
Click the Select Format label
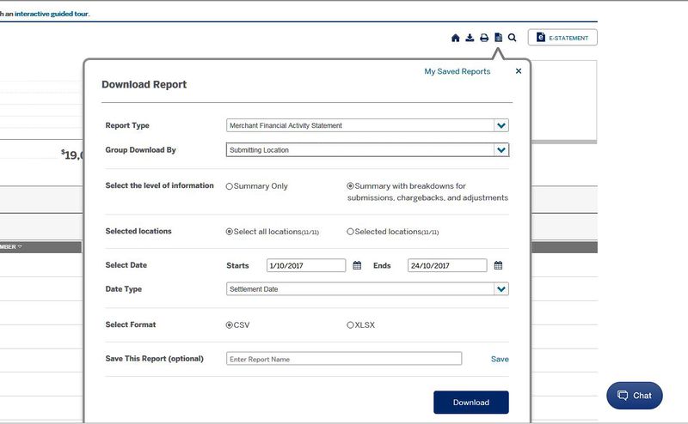click(131, 324)
